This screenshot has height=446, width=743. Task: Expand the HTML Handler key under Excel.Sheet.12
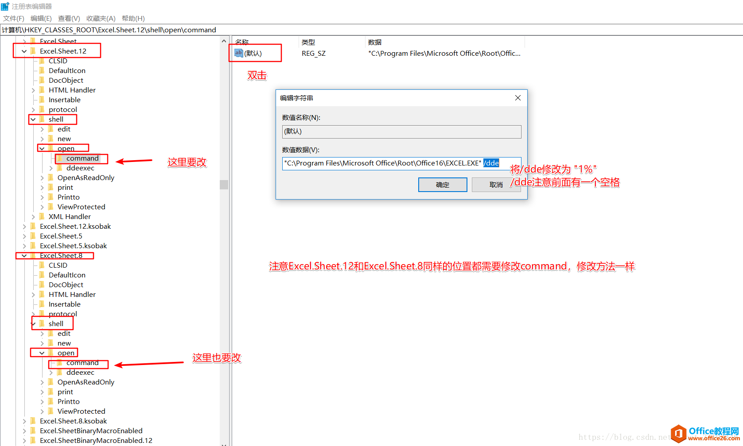tap(33, 90)
